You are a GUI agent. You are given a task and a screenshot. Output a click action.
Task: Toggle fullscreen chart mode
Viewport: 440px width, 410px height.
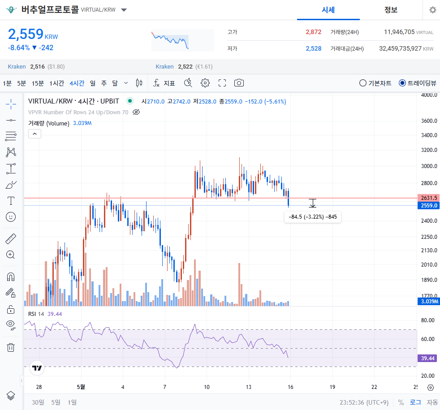[x=222, y=83]
